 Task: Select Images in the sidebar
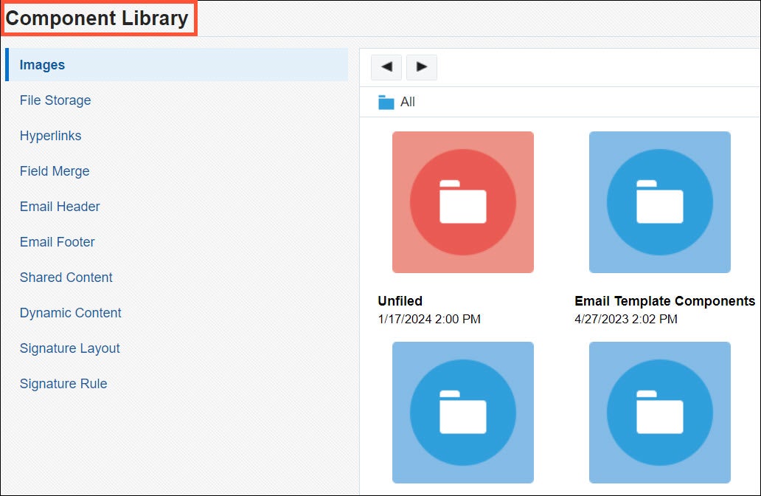(x=42, y=65)
